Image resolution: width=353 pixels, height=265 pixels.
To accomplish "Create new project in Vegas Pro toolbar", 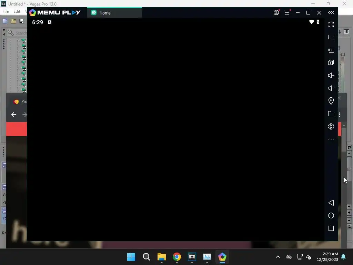I will [5, 21].
